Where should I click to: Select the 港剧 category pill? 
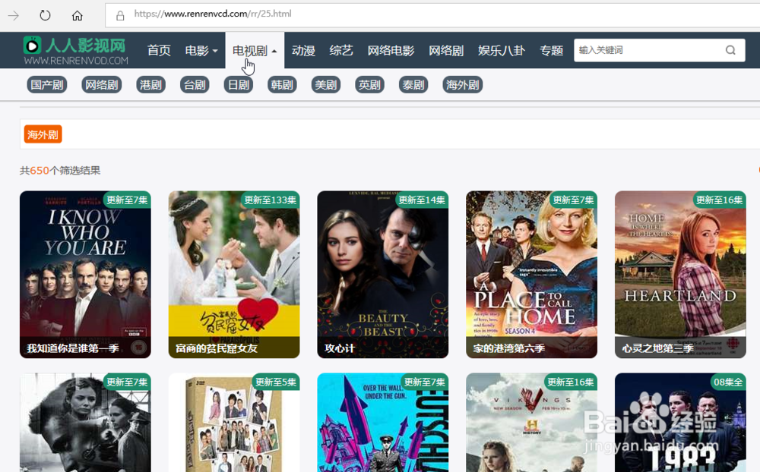(x=150, y=85)
